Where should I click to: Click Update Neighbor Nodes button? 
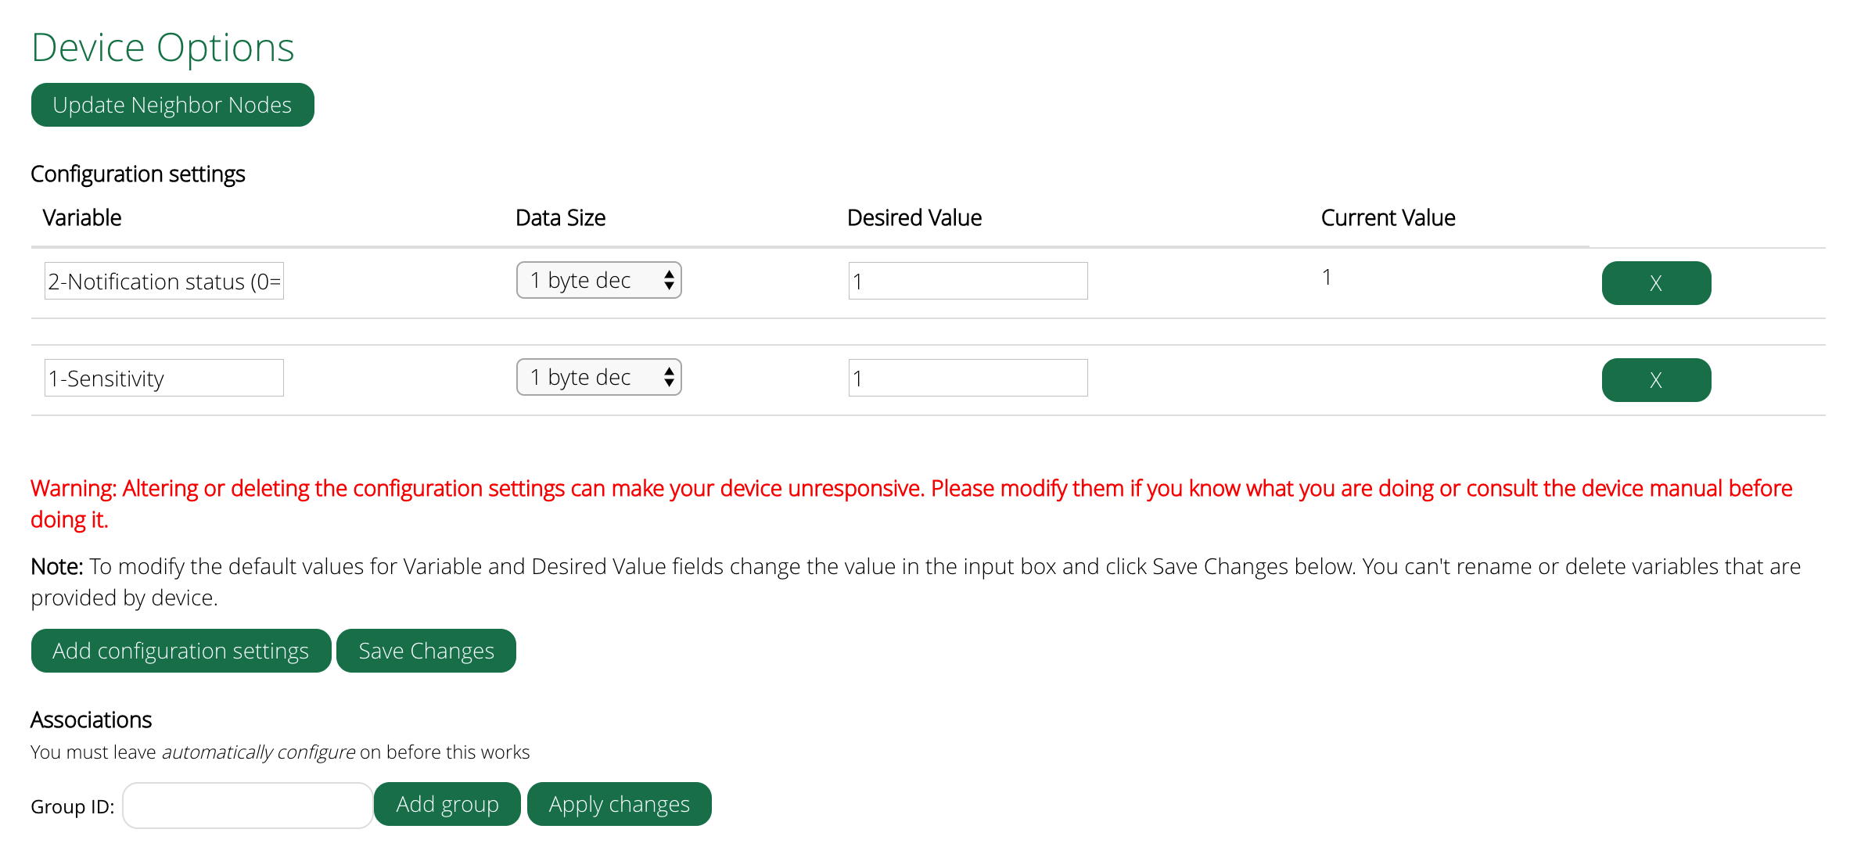[172, 105]
